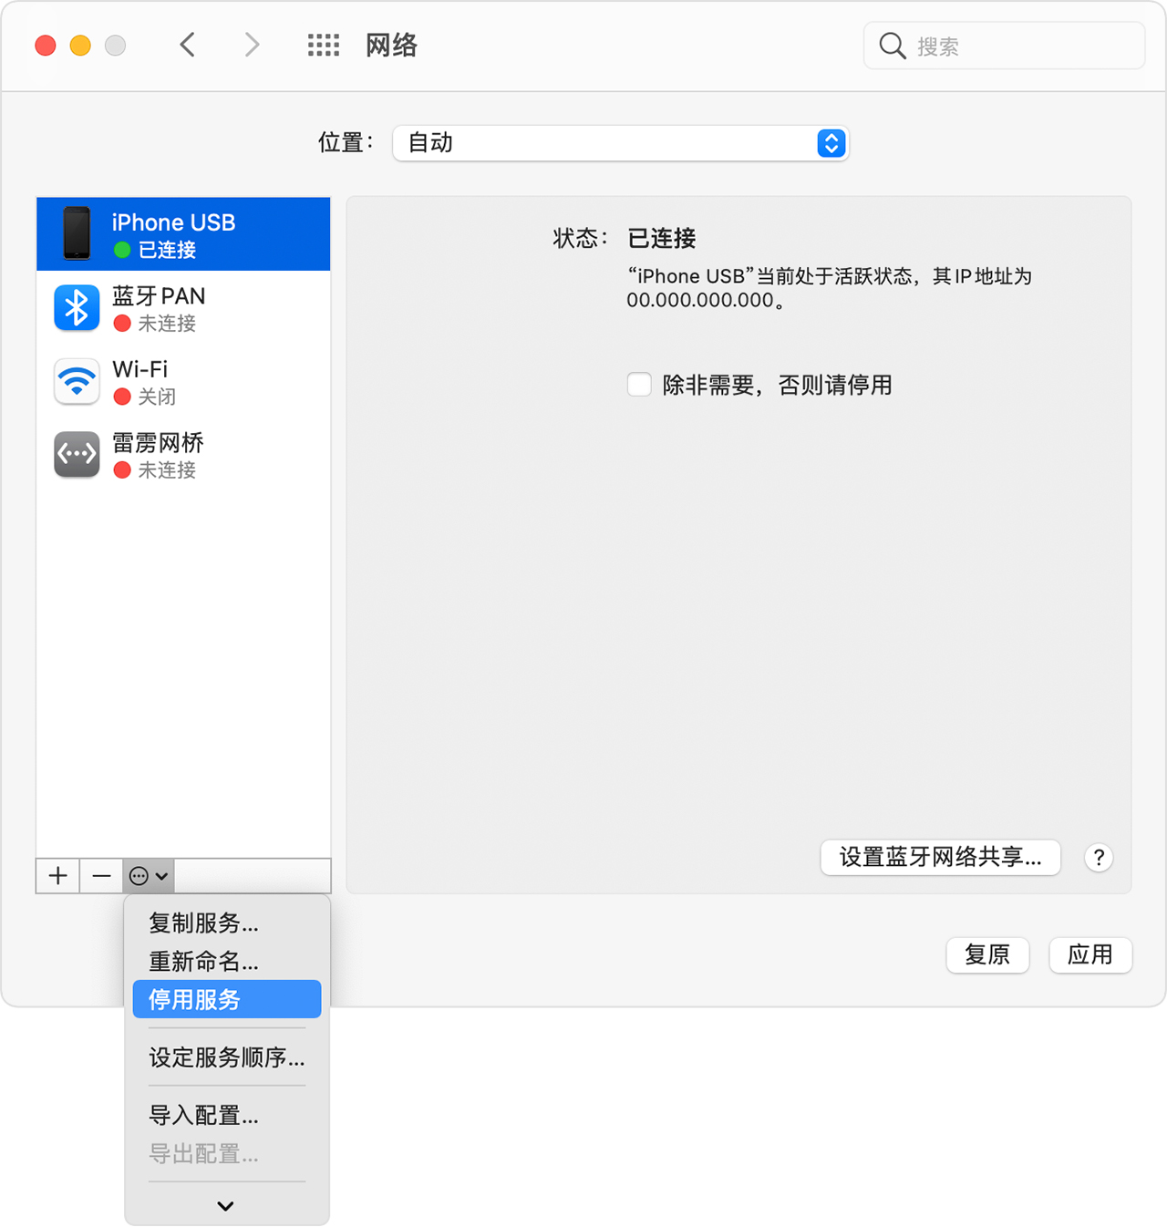Select the 雷雳网桥 service
Image resolution: width=1167 pixels, height=1227 pixels.
[x=183, y=455]
